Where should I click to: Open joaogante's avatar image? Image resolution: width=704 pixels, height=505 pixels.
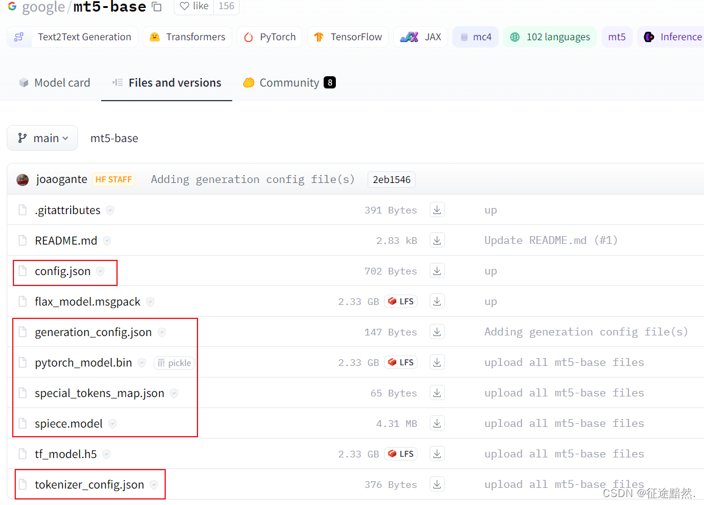coord(23,180)
